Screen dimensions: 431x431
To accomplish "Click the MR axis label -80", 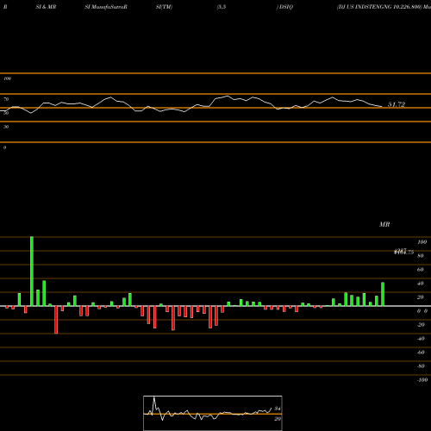I will (x=421, y=366).
